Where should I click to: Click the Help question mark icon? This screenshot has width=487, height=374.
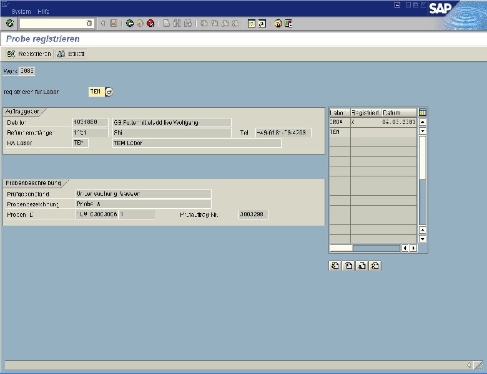coord(278,23)
